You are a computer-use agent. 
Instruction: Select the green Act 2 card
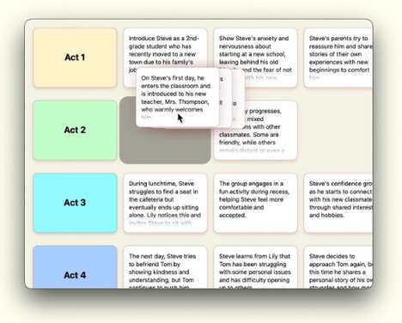[x=75, y=130]
